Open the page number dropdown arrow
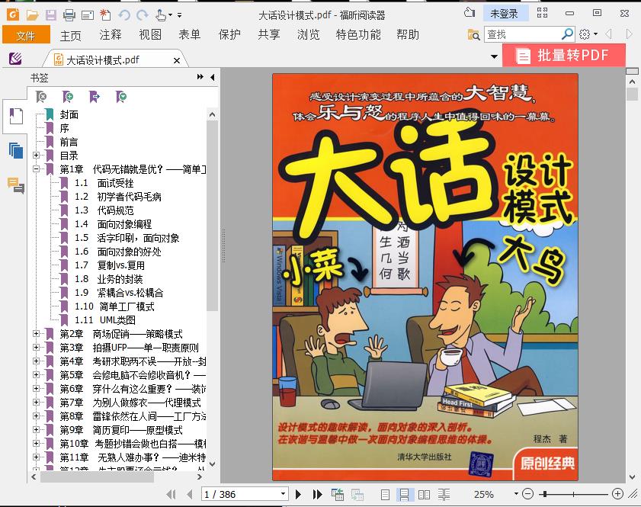The width and height of the screenshot is (641, 507). (x=283, y=494)
